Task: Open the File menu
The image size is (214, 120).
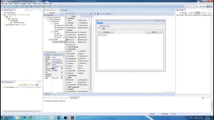Action: (2, 4)
